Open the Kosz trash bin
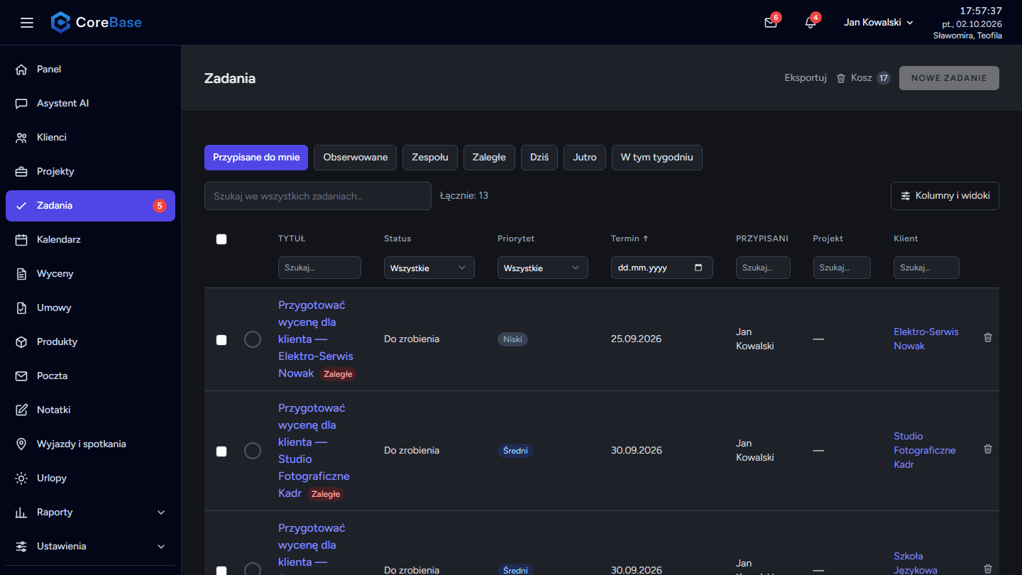Image resolution: width=1022 pixels, height=575 pixels. coord(862,78)
